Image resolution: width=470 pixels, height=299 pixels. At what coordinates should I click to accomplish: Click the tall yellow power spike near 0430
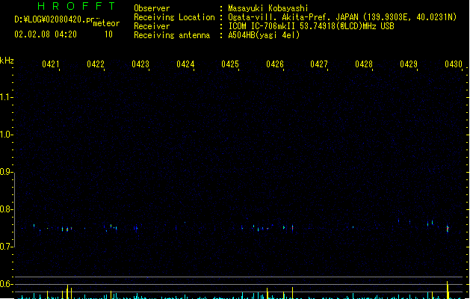tap(448, 290)
